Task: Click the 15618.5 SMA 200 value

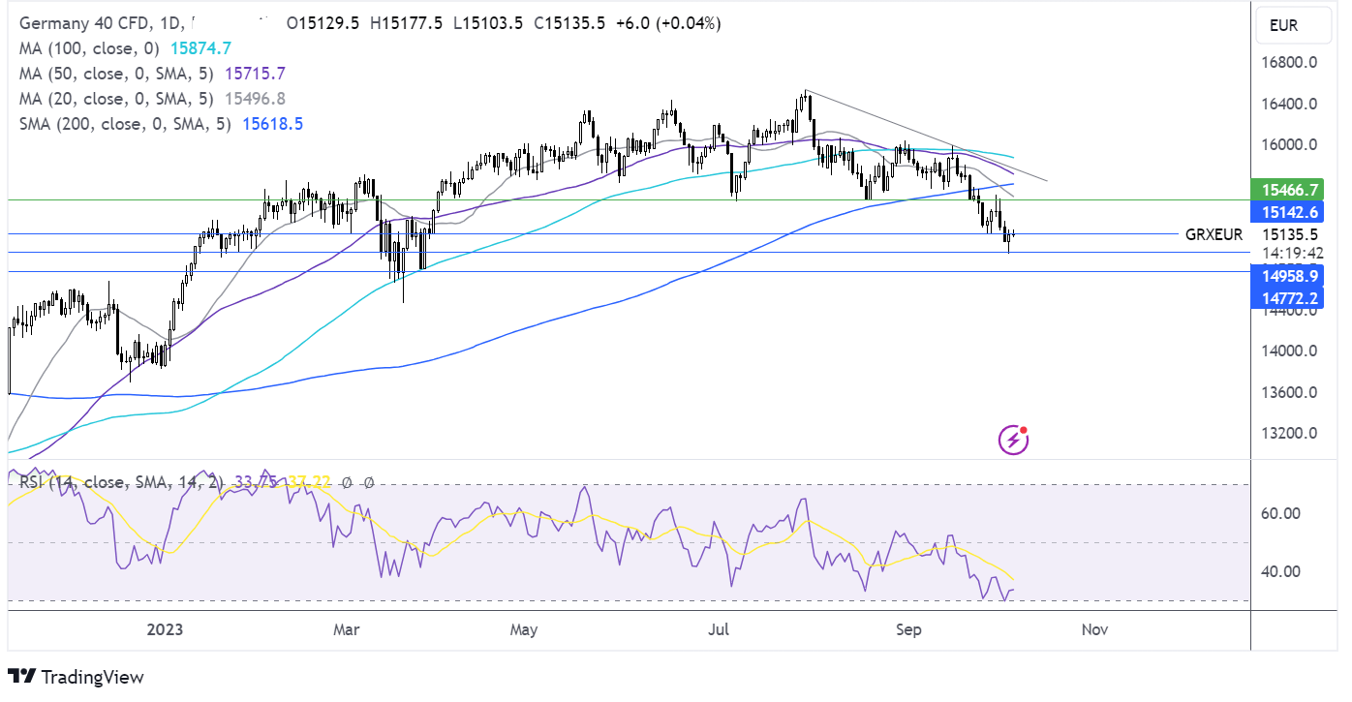Action: pos(273,124)
